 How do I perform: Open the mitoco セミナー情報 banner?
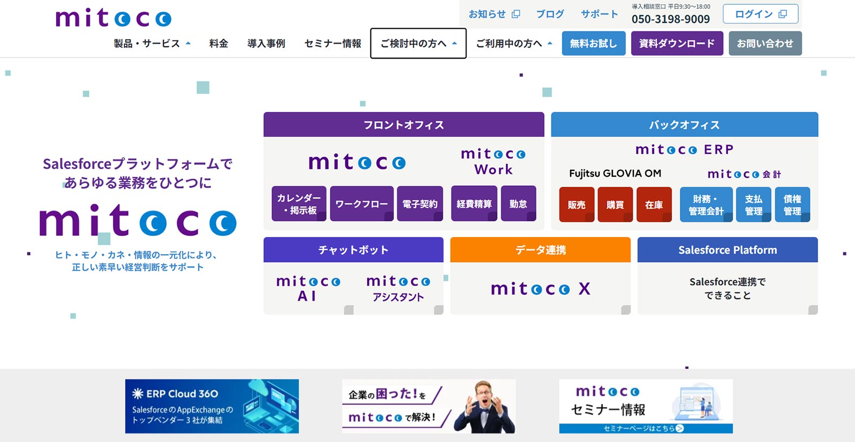coord(646,406)
